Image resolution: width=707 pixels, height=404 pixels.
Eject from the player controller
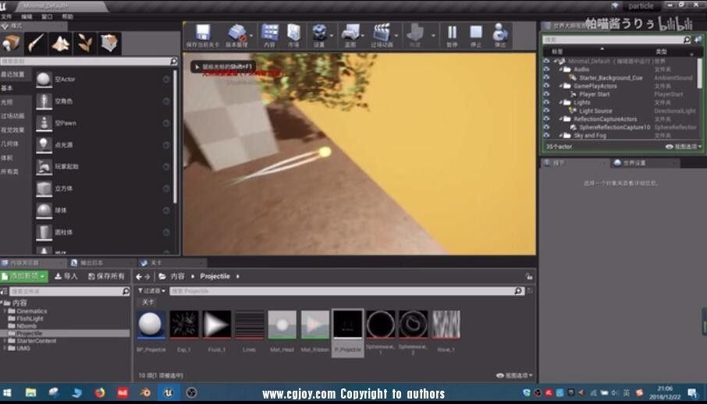[x=500, y=35]
